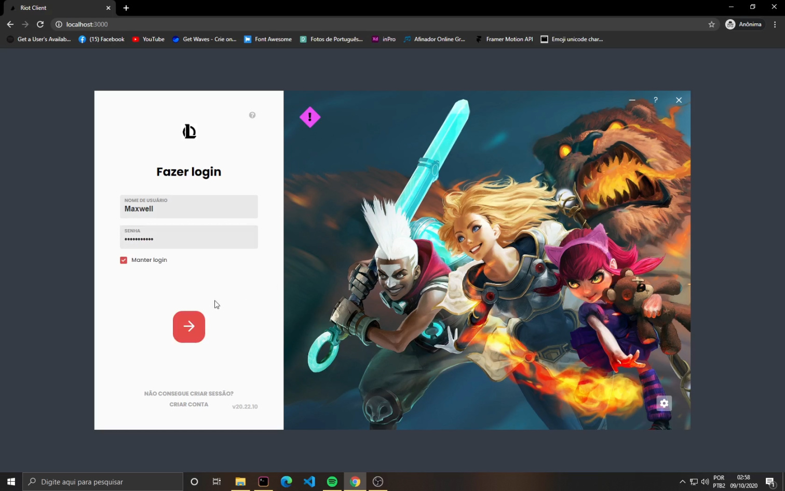Image resolution: width=785 pixels, height=491 pixels.
Task: Toggle the Manter login checkbox
Action: 124,260
